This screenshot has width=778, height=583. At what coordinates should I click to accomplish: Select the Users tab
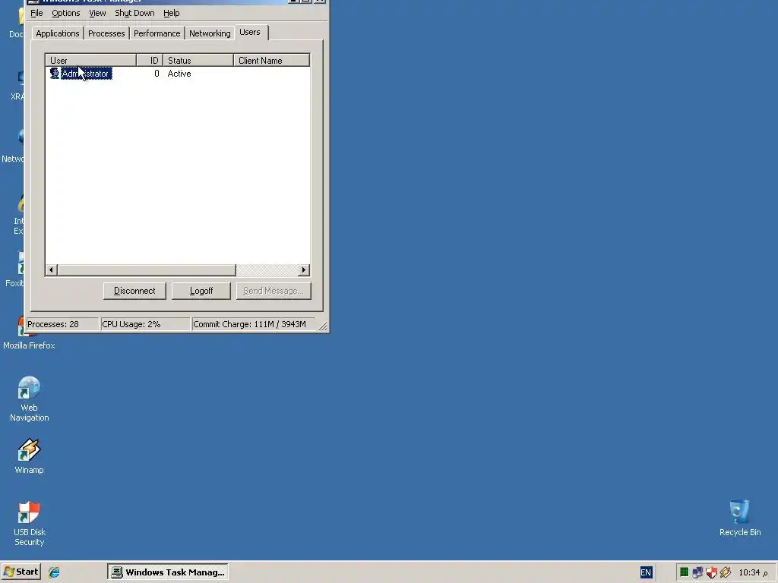pyautogui.click(x=250, y=32)
